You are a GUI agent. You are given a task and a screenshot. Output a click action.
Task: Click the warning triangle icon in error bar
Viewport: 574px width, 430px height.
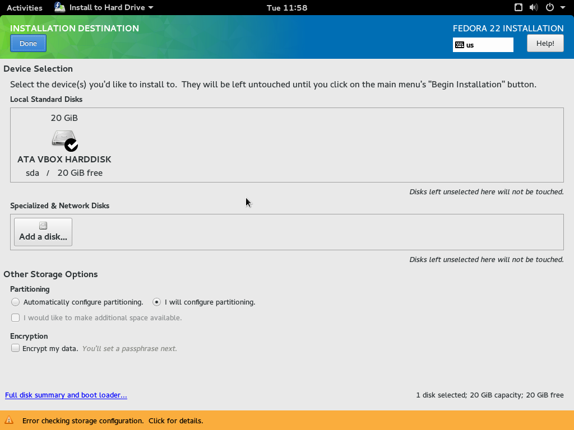coord(9,420)
